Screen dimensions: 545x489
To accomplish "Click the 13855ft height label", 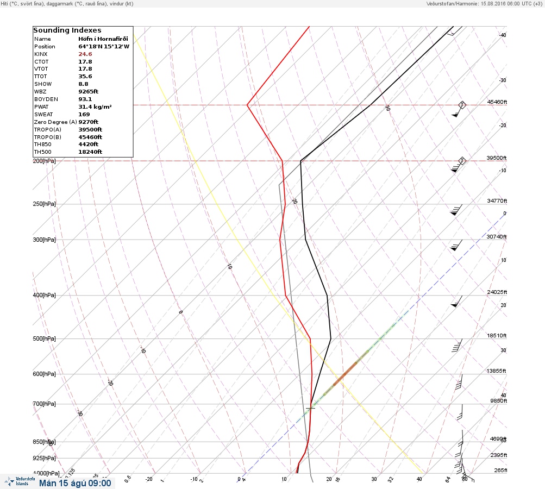I will pos(496,371).
